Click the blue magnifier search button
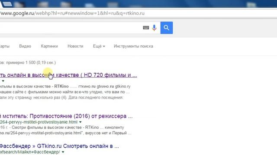 pyautogui.click(x=166, y=28)
